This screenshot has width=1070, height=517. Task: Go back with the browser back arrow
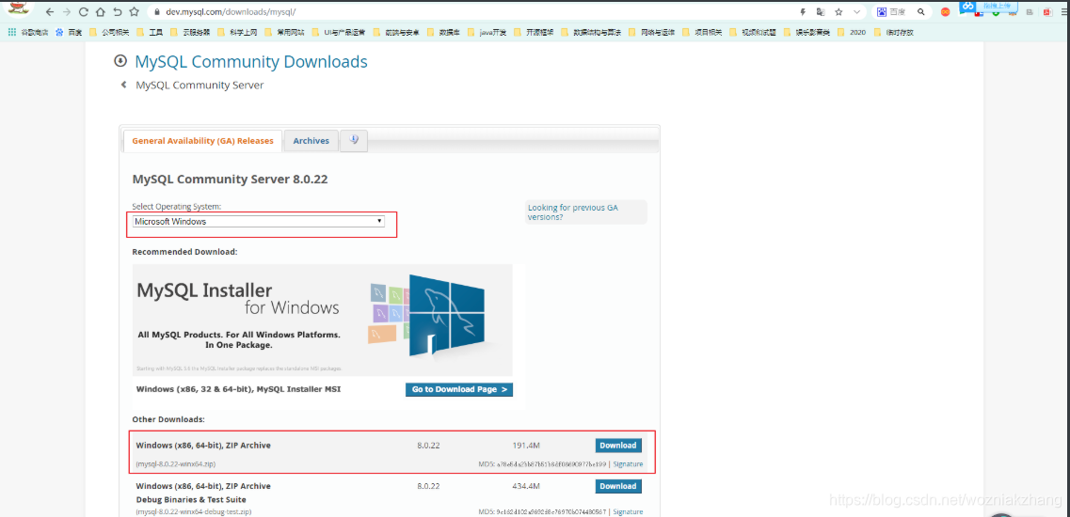50,11
